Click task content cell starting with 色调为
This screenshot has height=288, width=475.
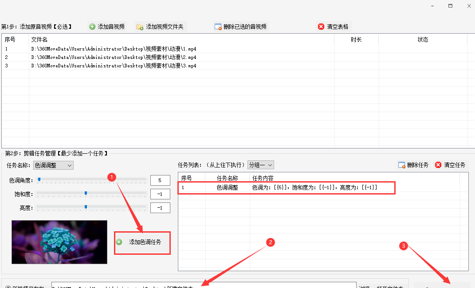pos(314,187)
